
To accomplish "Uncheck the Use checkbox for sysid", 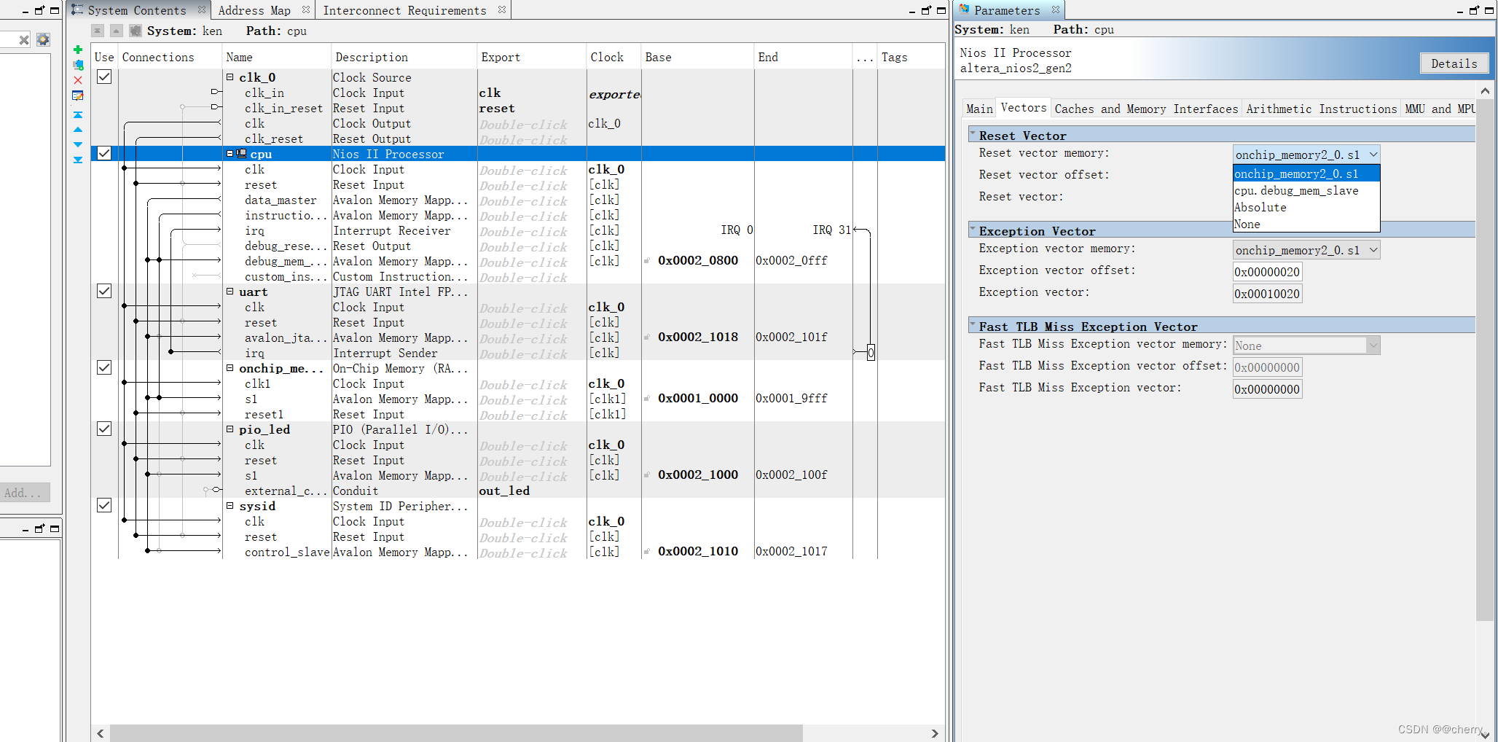I will click(x=104, y=505).
